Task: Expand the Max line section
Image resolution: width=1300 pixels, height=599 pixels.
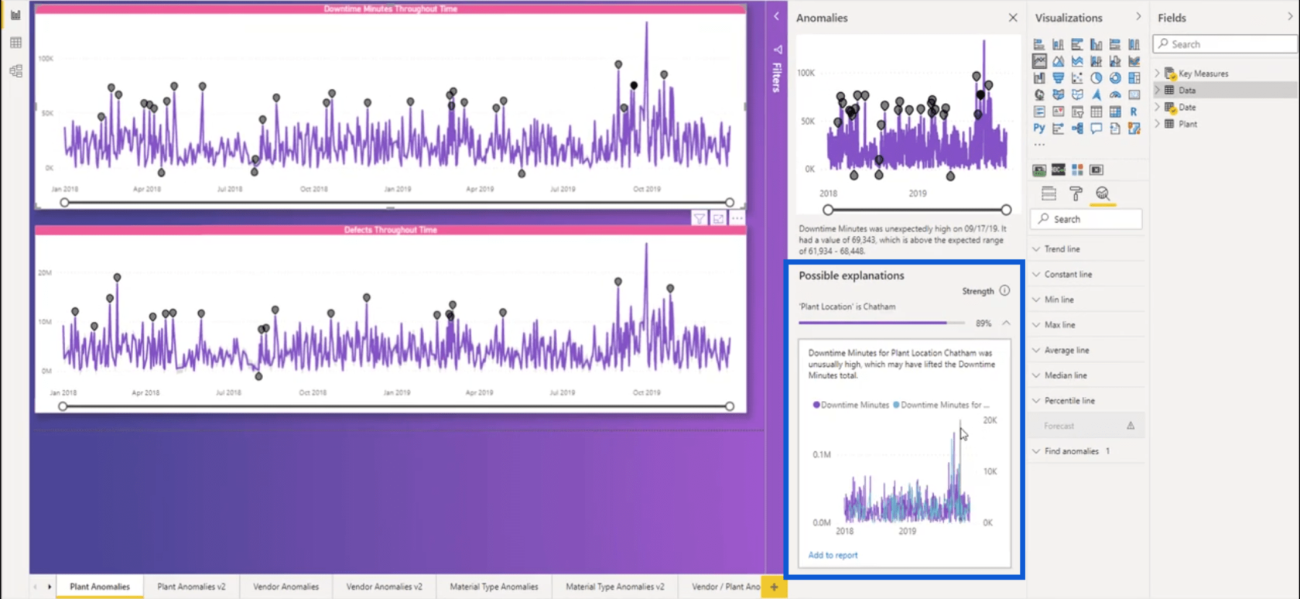Action: (x=1087, y=325)
